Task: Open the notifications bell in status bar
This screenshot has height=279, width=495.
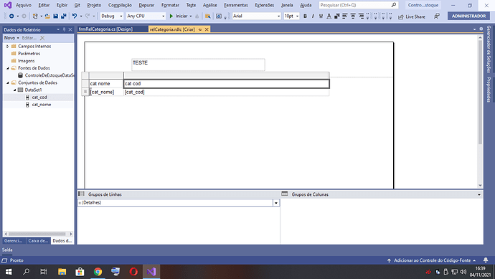Action: (x=486, y=260)
